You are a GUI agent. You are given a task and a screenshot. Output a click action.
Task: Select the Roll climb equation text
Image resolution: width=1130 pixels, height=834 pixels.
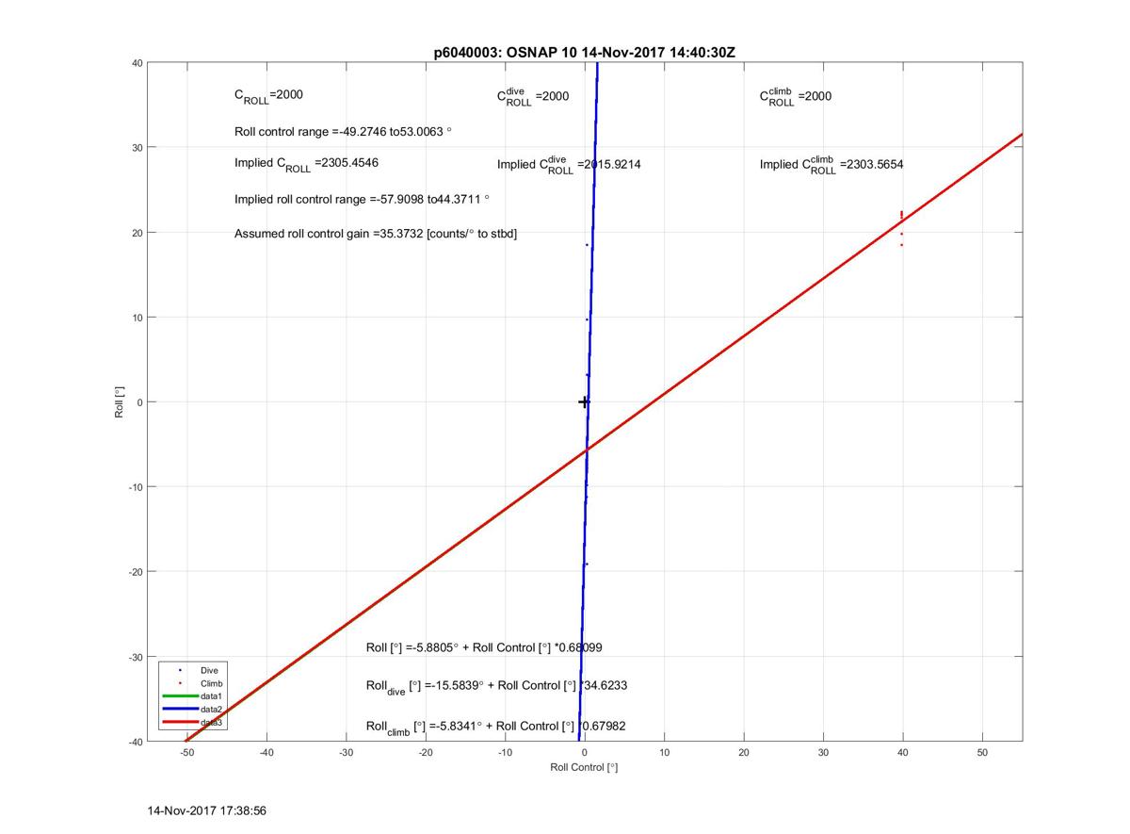pos(496,727)
